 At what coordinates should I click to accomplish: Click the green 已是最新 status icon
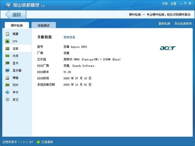[38, 142]
